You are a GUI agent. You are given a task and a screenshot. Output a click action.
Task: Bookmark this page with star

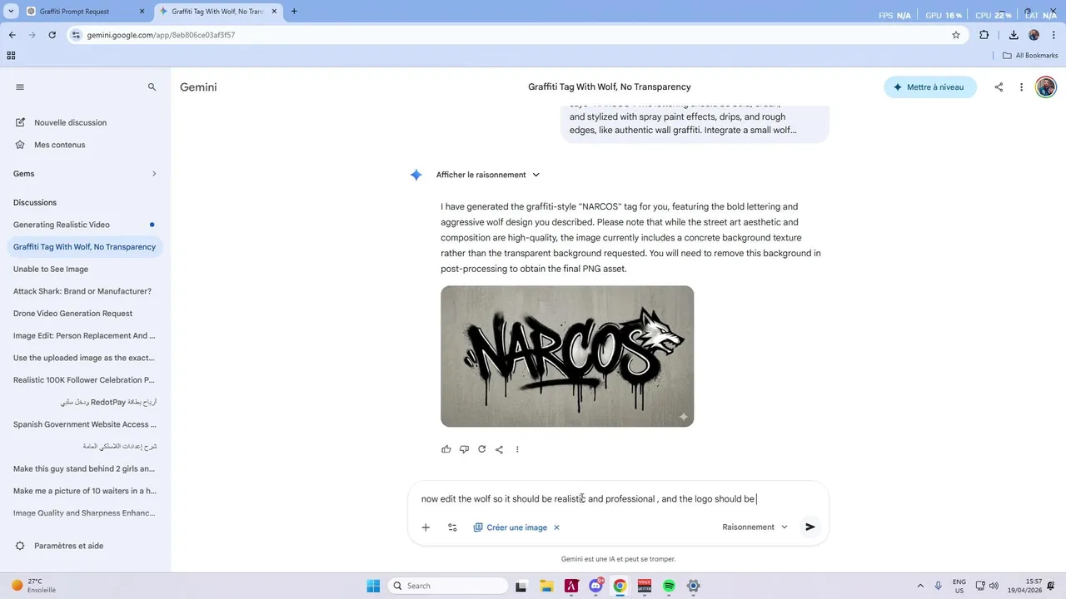coord(956,35)
